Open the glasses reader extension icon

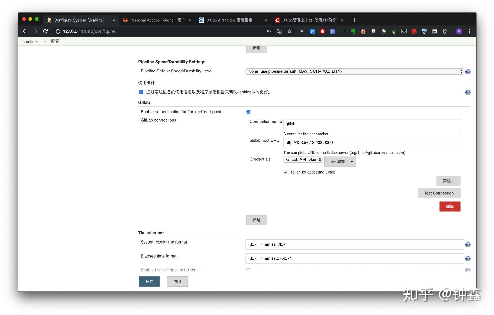click(404, 31)
